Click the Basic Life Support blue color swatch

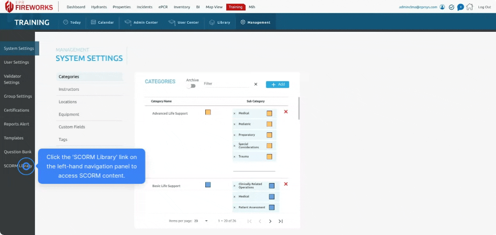tap(208, 185)
